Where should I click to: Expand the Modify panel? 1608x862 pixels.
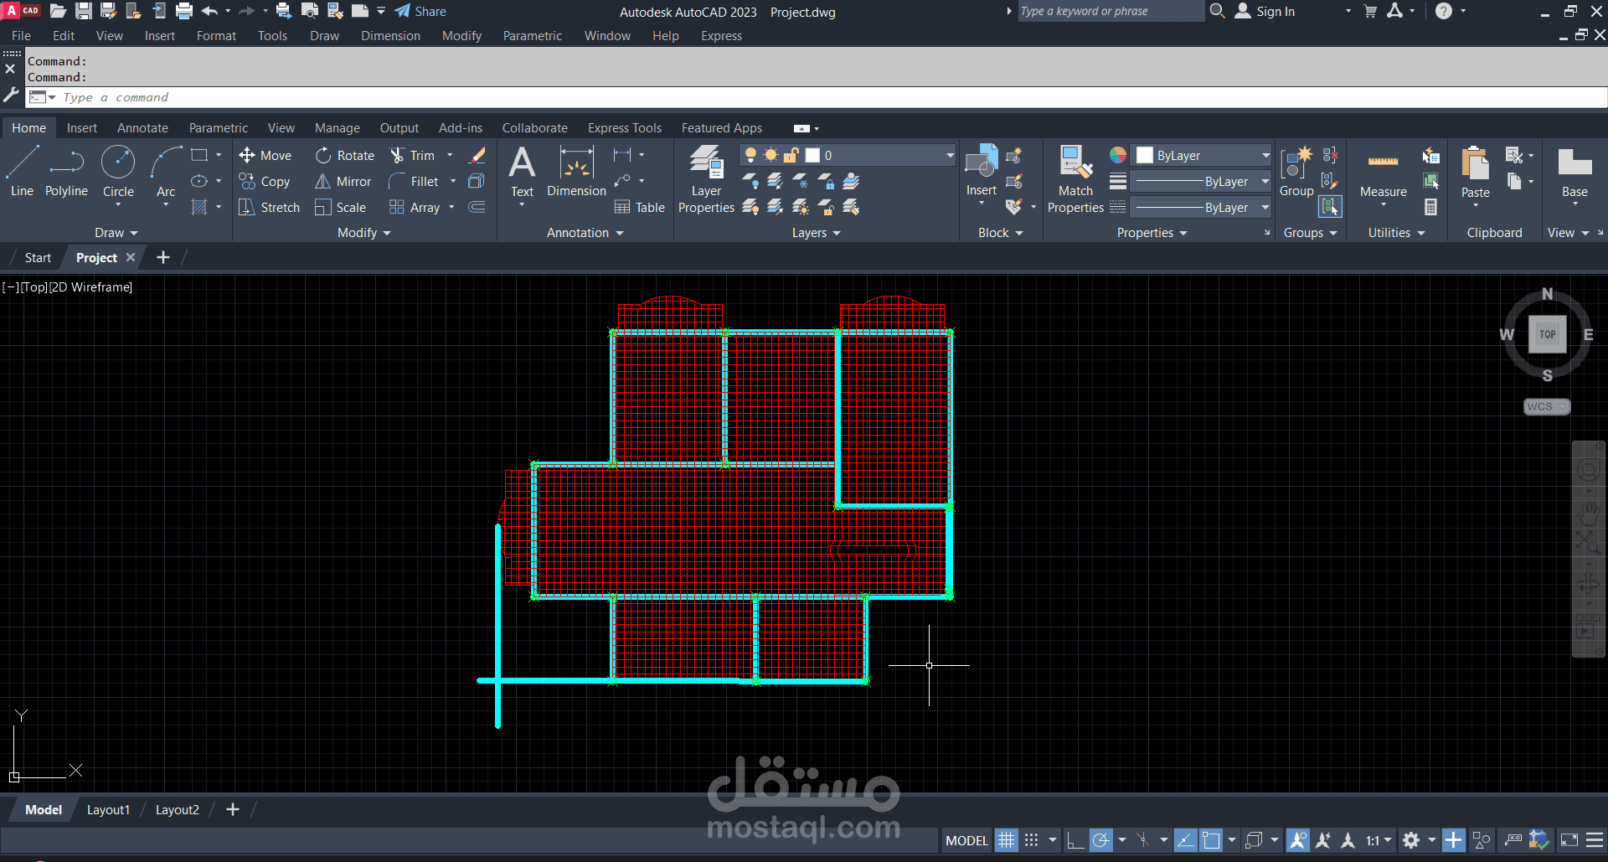click(364, 232)
